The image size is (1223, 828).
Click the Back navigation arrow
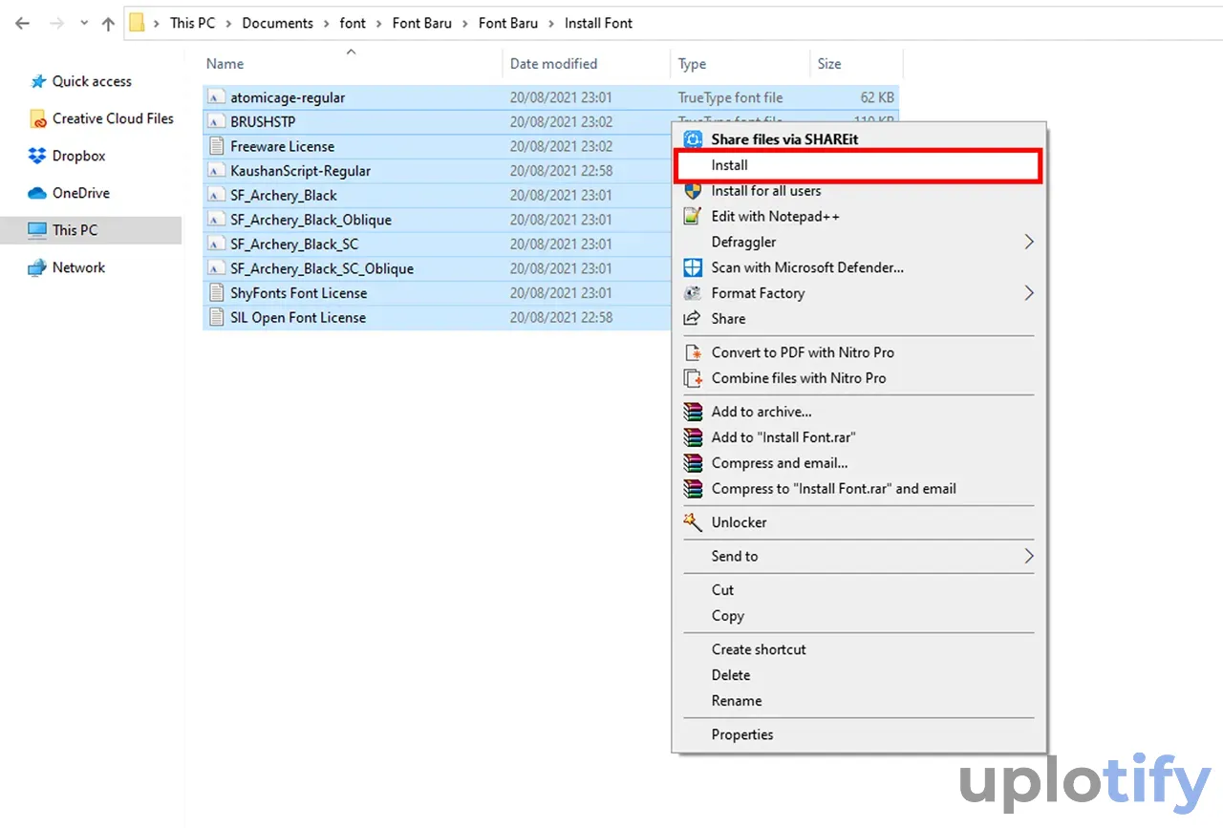[22, 24]
